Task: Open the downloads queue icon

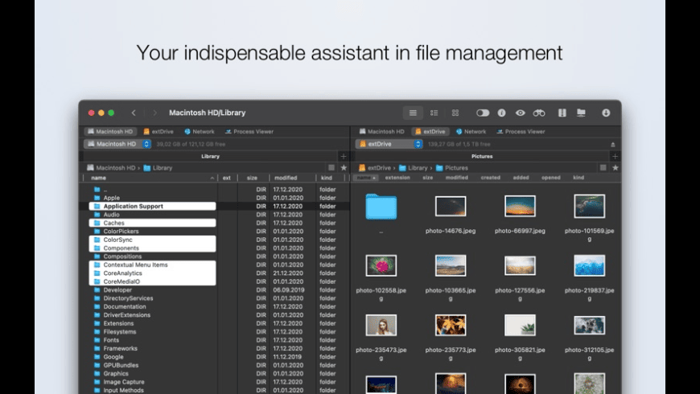Action: coord(606,113)
